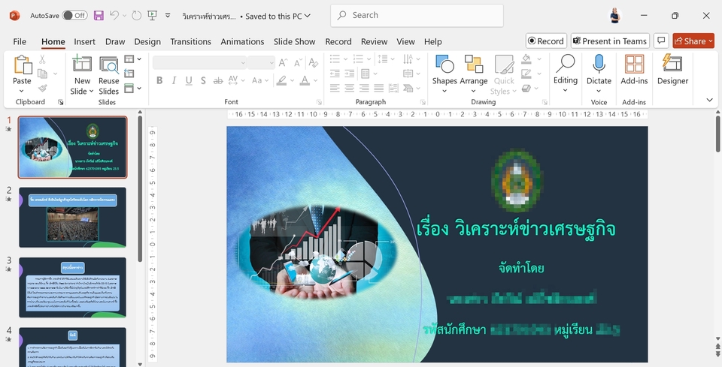The height and width of the screenshot is (367, 722).
Task: Click the Cut scissors icon
Action: coord(42,59)
